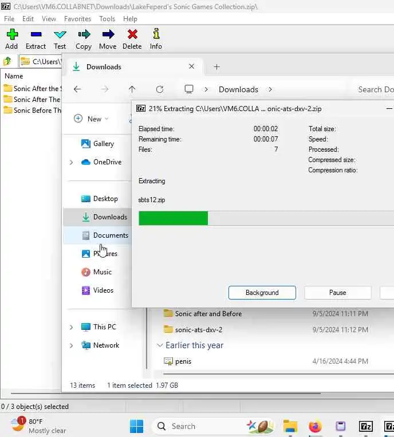The width and height of the screenshot is (394, 437).
Task: Open the weather widget showing 80°F
Action: click(39, 426)
